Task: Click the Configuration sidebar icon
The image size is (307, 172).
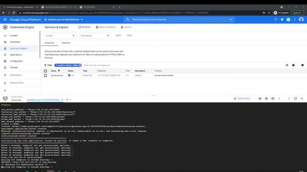Action: tap(5, 61)
